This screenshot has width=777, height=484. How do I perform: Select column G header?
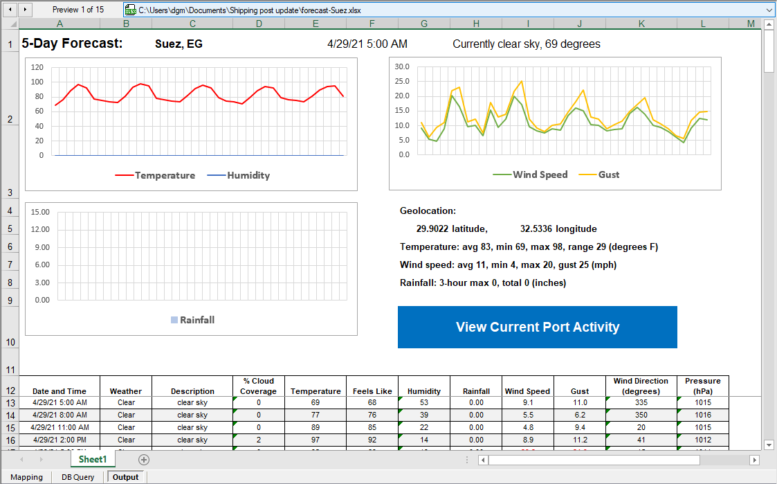423,24
